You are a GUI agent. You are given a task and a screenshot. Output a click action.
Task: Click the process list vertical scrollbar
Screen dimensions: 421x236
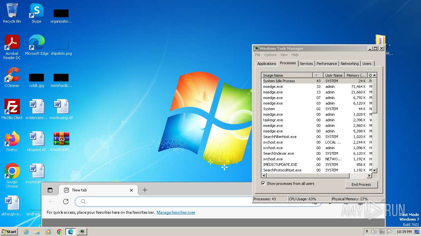pyautogui.click(x=375, y=95)
